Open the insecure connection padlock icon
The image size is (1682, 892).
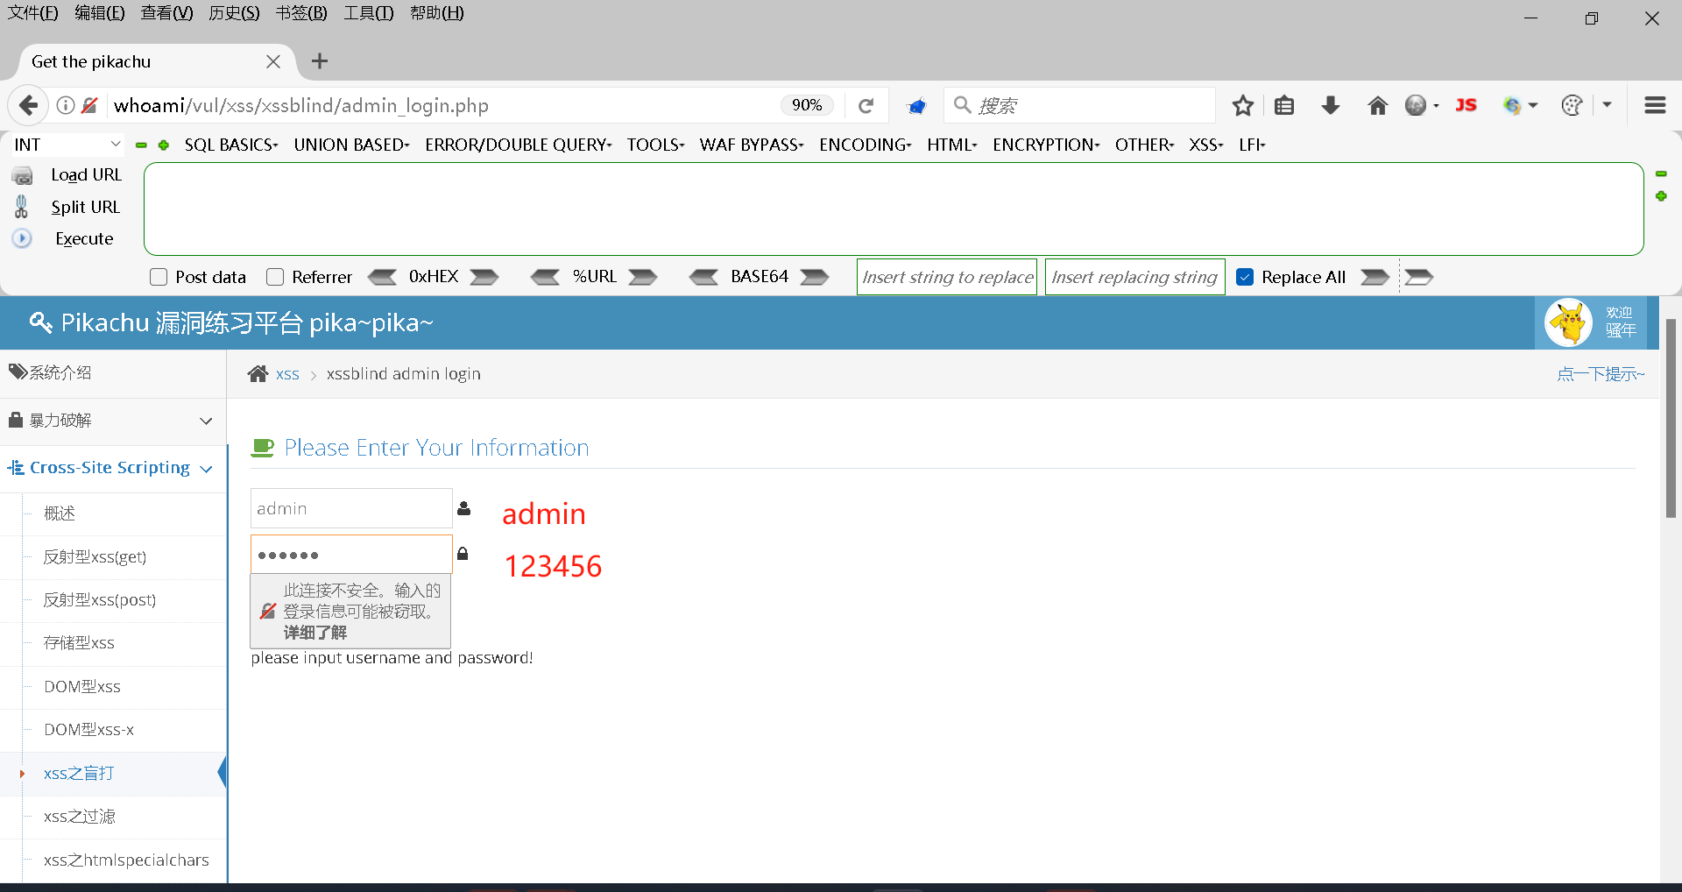pos(89,105)
